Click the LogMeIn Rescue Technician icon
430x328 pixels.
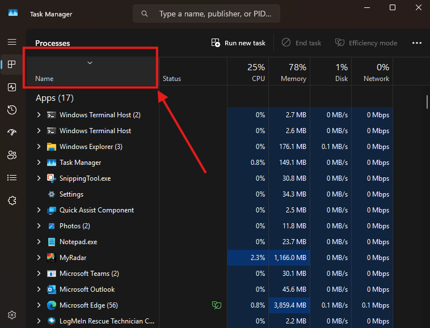(51, 321)
